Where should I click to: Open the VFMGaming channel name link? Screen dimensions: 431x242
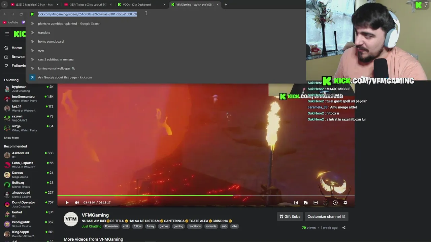(95, 215)
